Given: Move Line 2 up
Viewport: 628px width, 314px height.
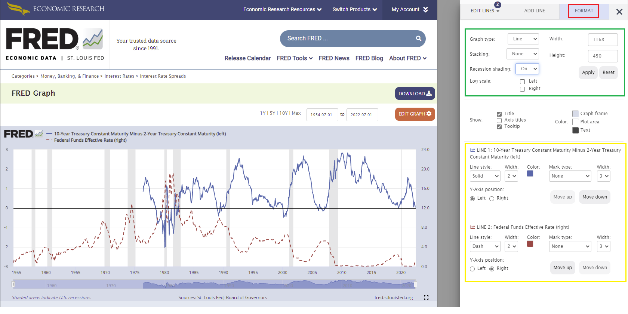Looking at the screenshot, I should pos(563,268).
